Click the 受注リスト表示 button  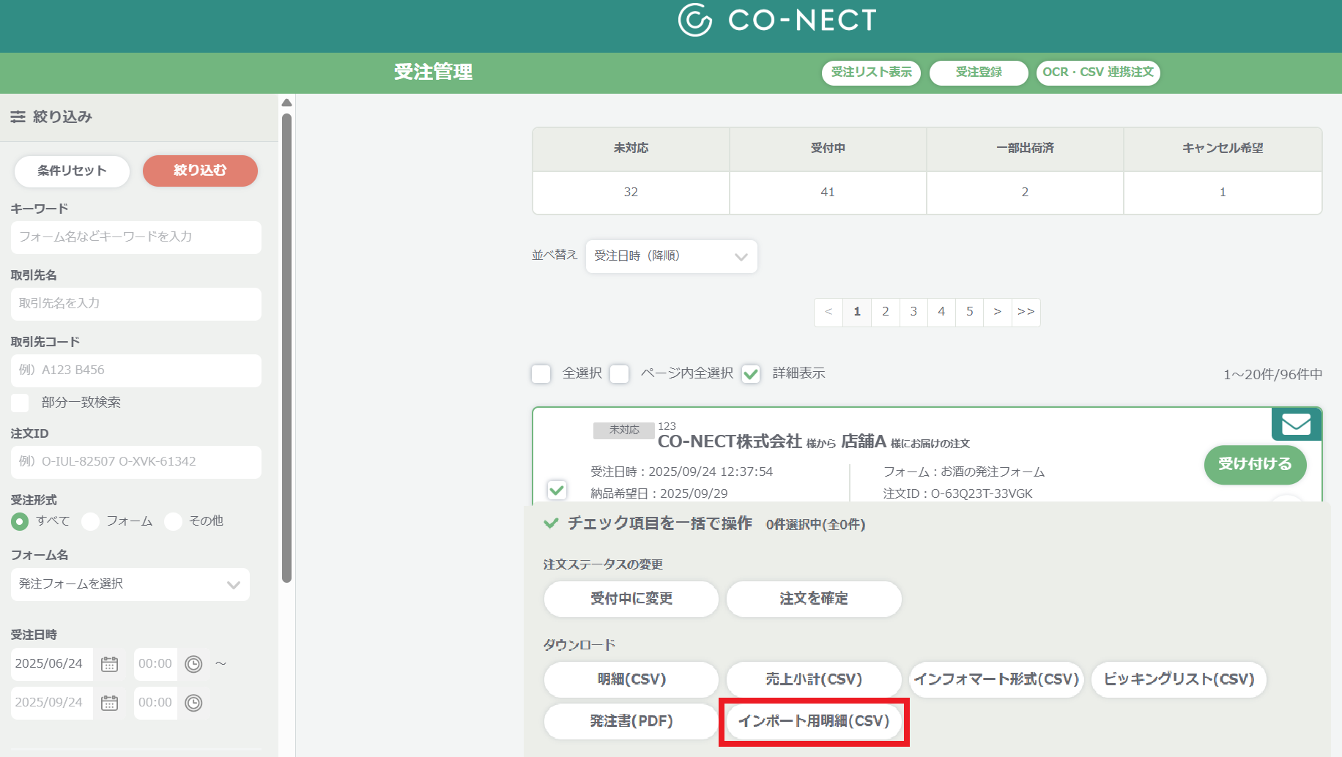tap(871, 72)
